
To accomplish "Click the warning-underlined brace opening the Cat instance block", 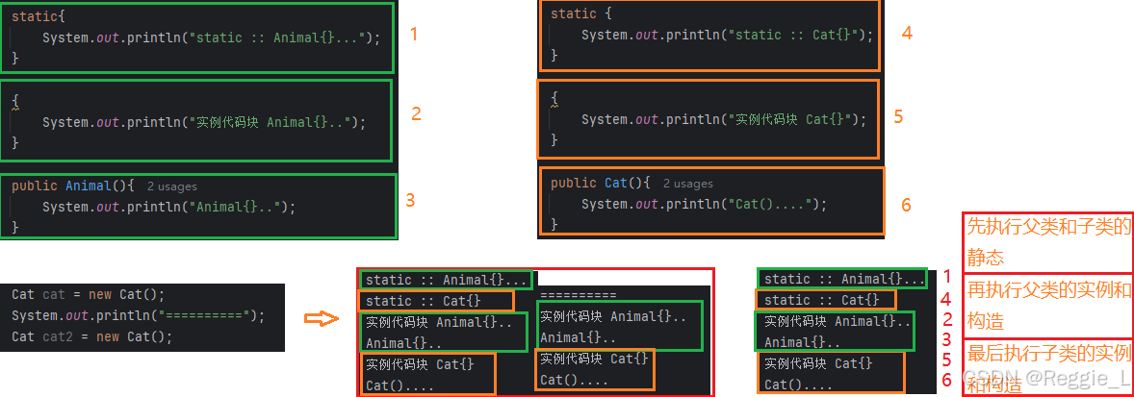I will (x=554, y=99).
